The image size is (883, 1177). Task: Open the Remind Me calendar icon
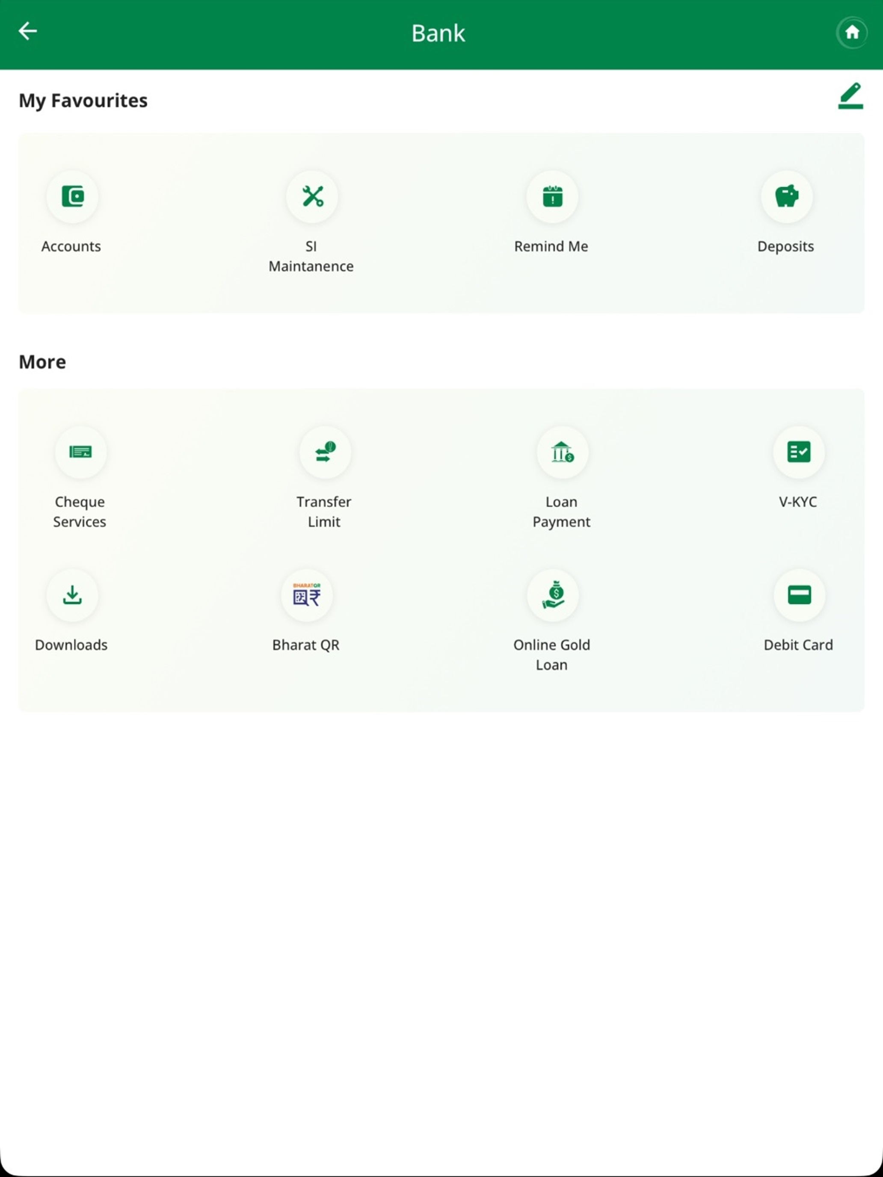[552, 196]
